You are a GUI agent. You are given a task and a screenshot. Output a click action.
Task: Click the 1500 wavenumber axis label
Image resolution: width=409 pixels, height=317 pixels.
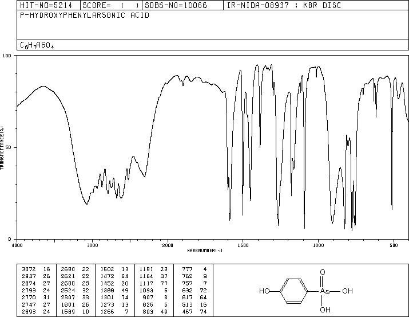tap(243, 245)
